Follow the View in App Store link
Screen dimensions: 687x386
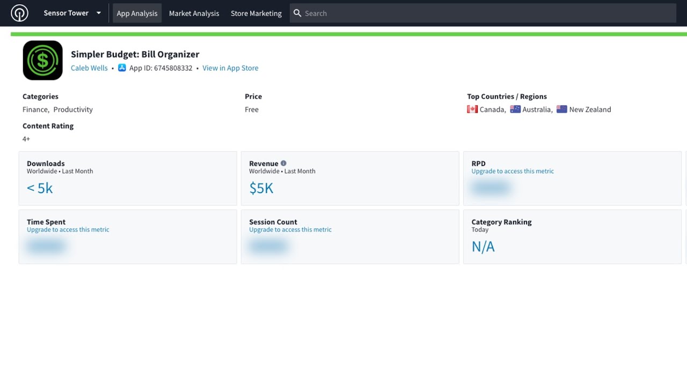[x=230, y=68]
